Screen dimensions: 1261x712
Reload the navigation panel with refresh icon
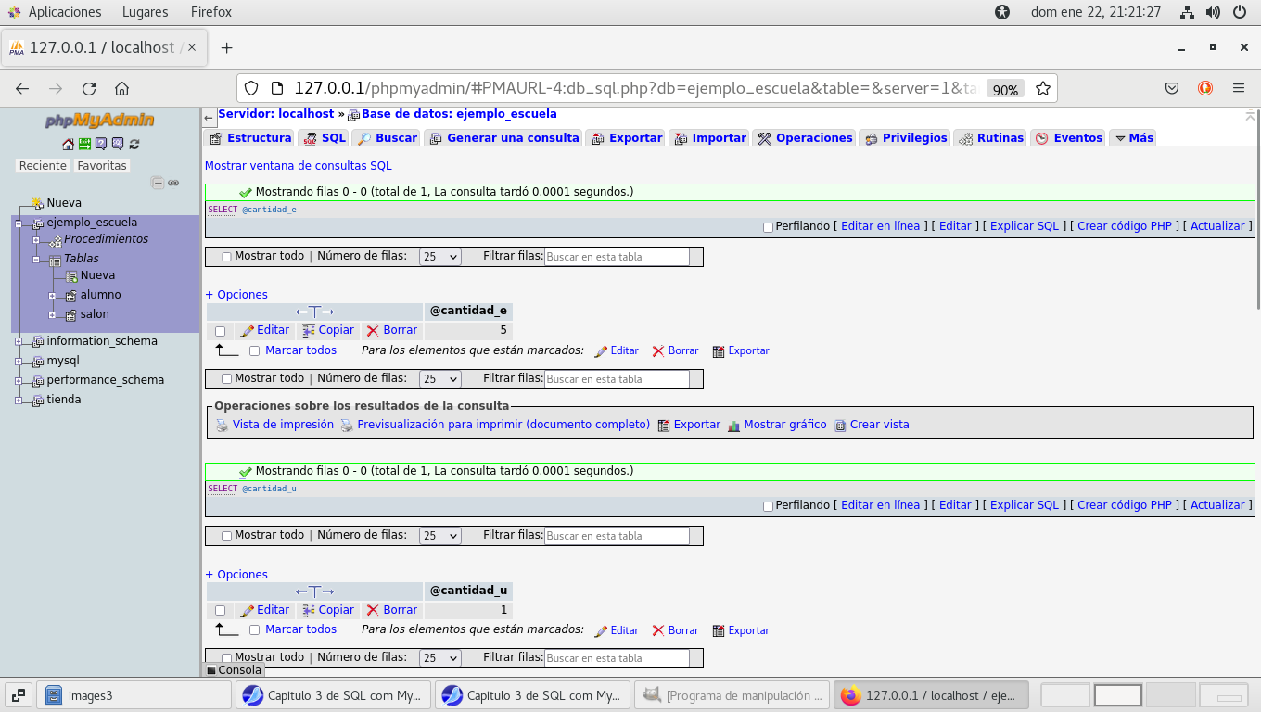coord(134,144)
